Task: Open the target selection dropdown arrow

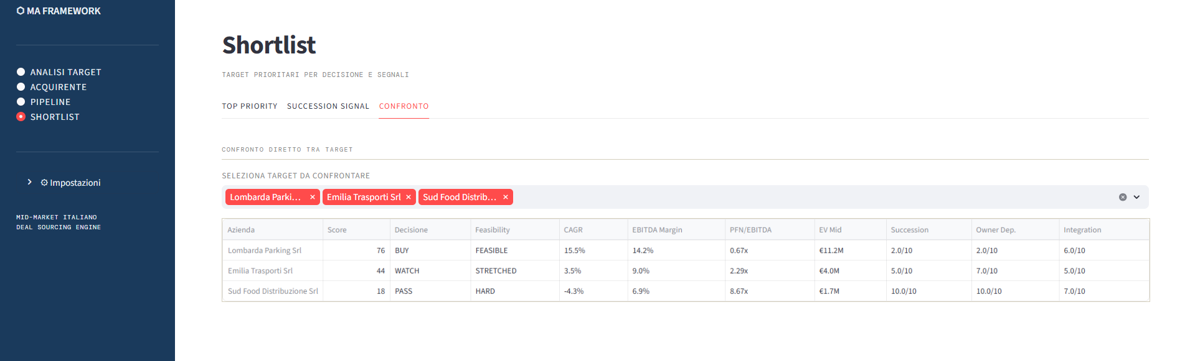Action: coord(1136,197)
